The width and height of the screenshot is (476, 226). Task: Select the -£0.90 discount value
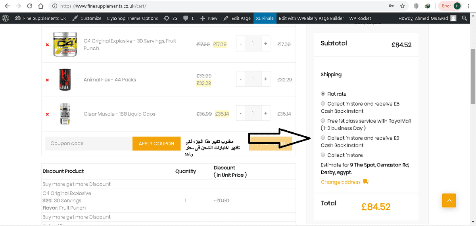click(221, 201)
